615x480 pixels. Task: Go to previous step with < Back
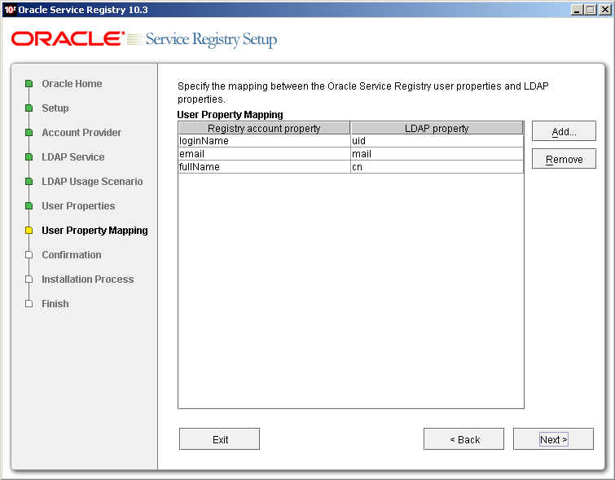pos(463,438)
